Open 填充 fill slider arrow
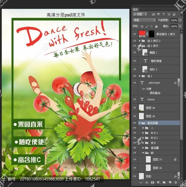Image resolution: width=186 pixels, height=187 pixels. click(x=180, y=26)
